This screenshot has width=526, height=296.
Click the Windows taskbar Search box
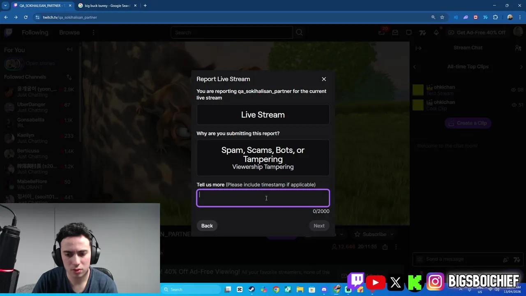pos(191,289)
